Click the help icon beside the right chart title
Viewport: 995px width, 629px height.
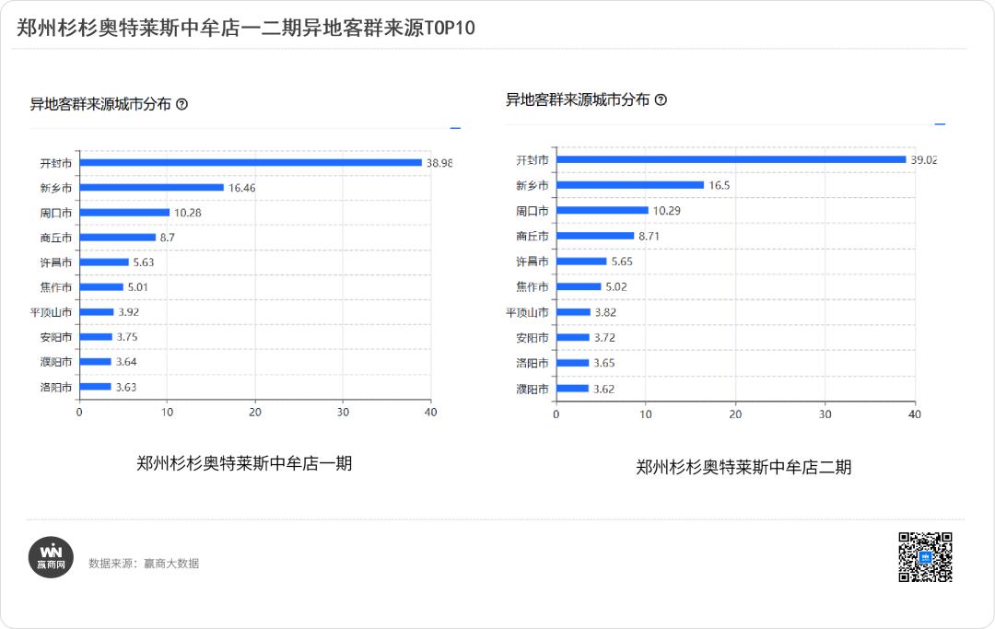[661, 100]
